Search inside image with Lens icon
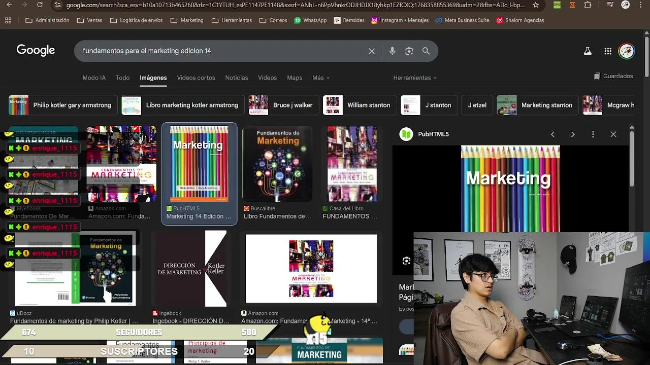 click(x=406, y=261)
